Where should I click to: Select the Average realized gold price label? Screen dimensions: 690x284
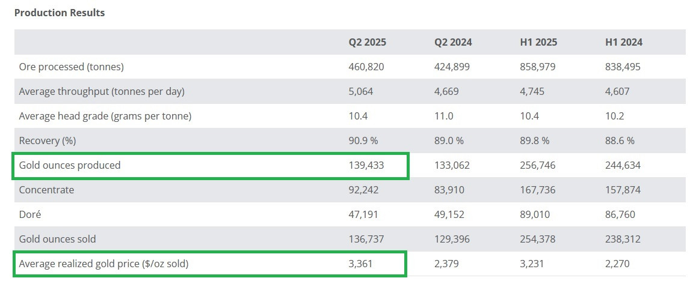[108, 264]
